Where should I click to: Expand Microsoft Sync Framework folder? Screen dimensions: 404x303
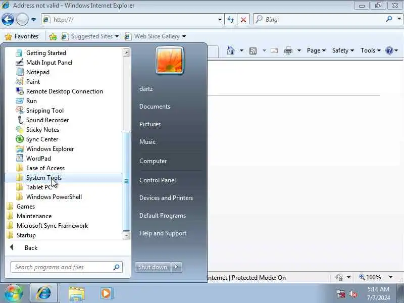coord(64,225)
